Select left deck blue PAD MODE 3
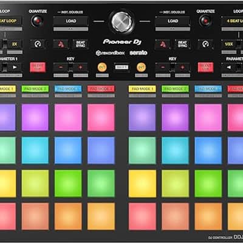Screen dimensions: 243x243 tap(68, 89)
